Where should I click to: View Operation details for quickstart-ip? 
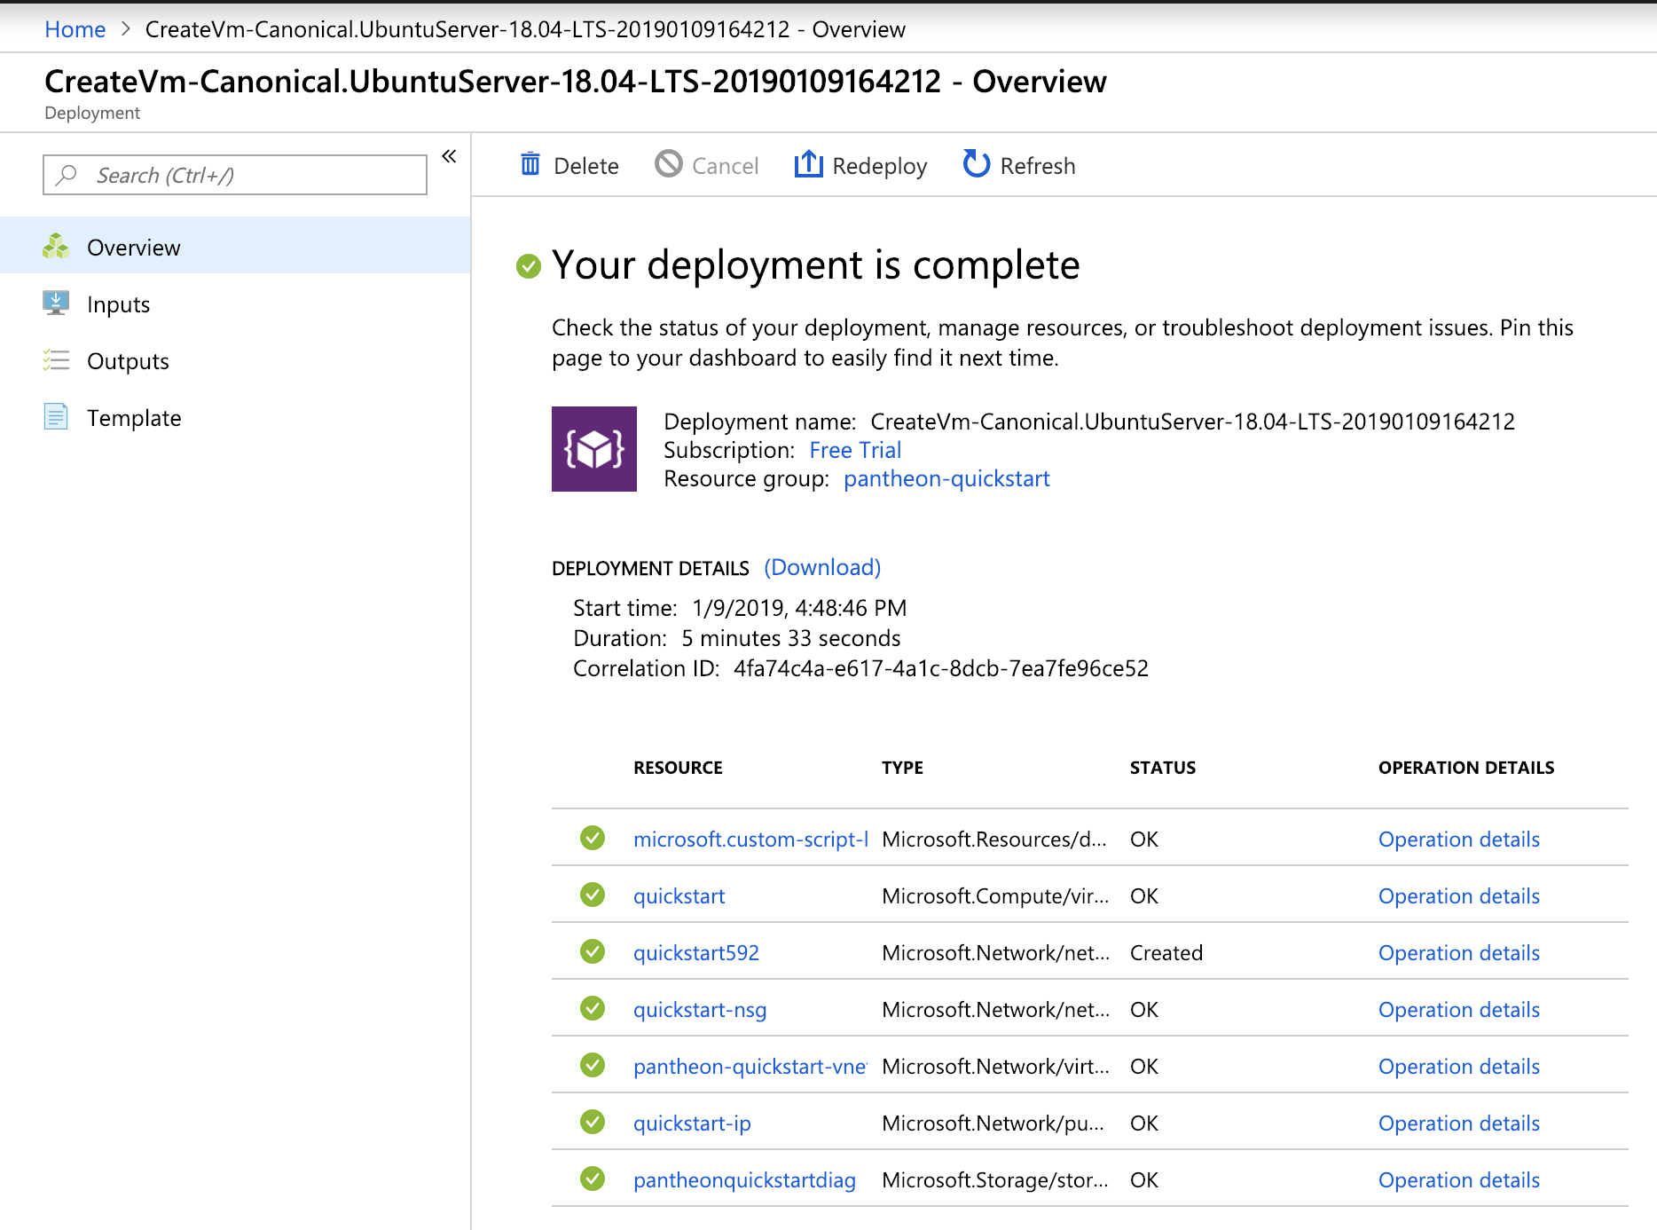tap(1458, 1124)
